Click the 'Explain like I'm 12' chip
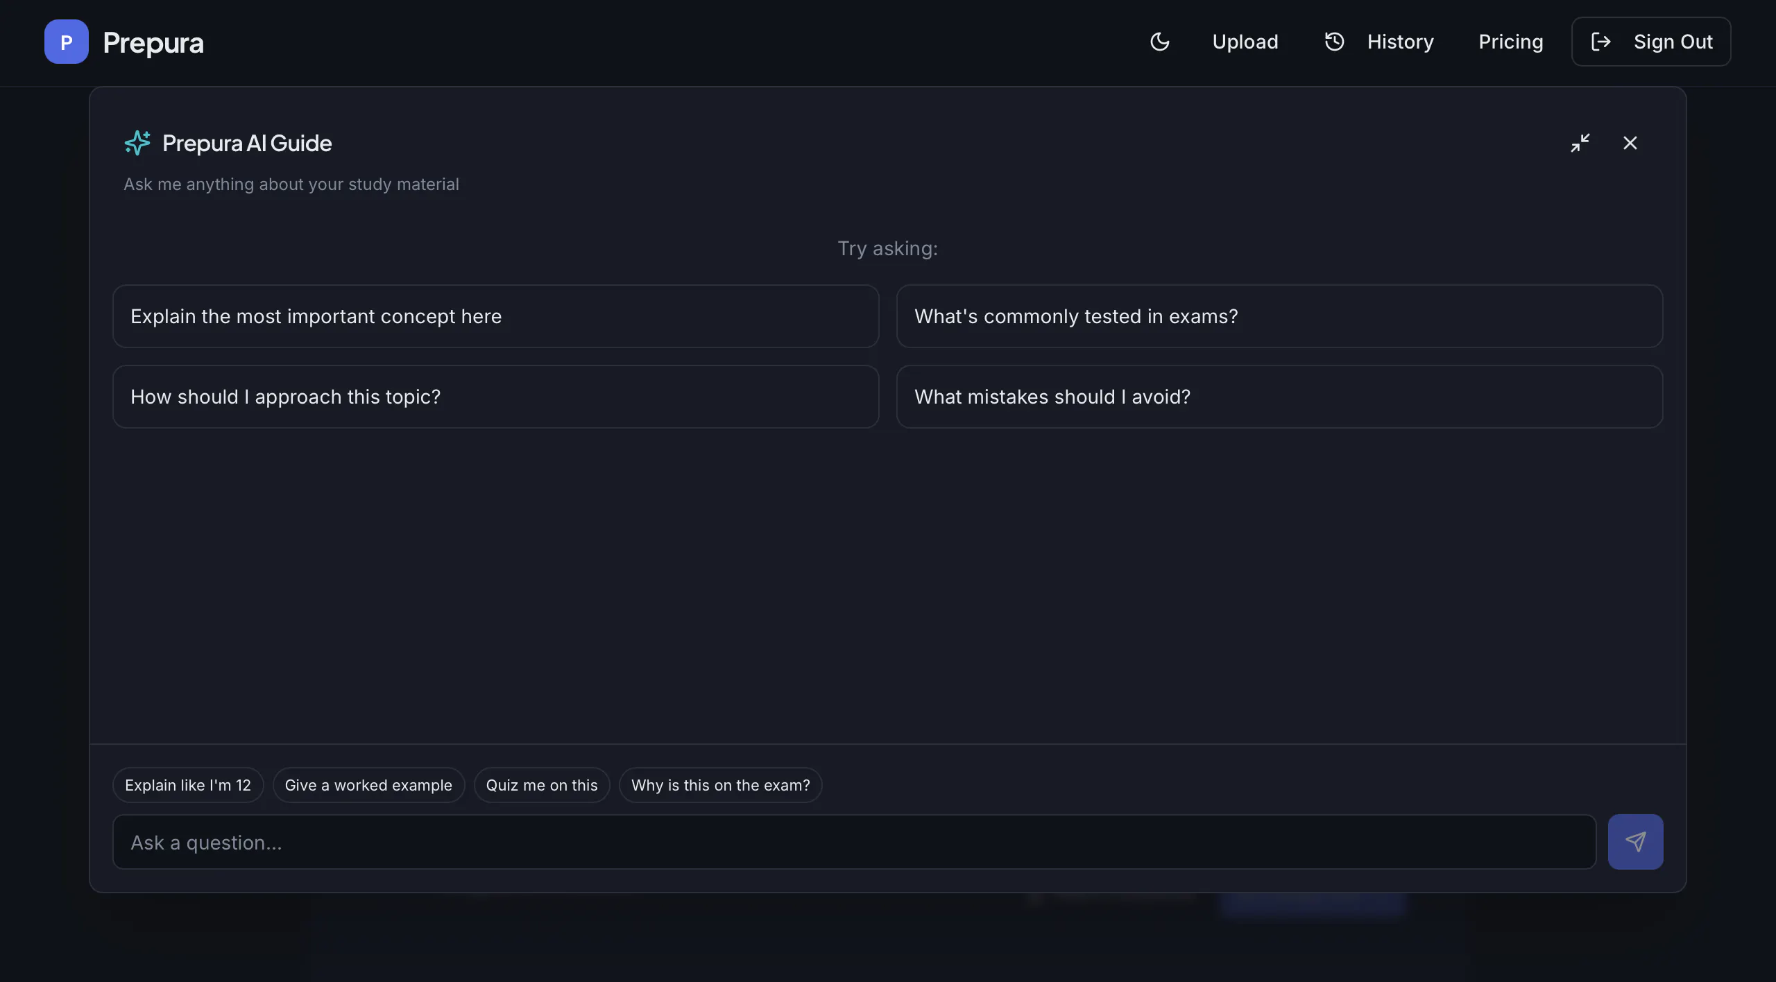The height and width of the screenshot is (982, 1776). pos(188,785)
